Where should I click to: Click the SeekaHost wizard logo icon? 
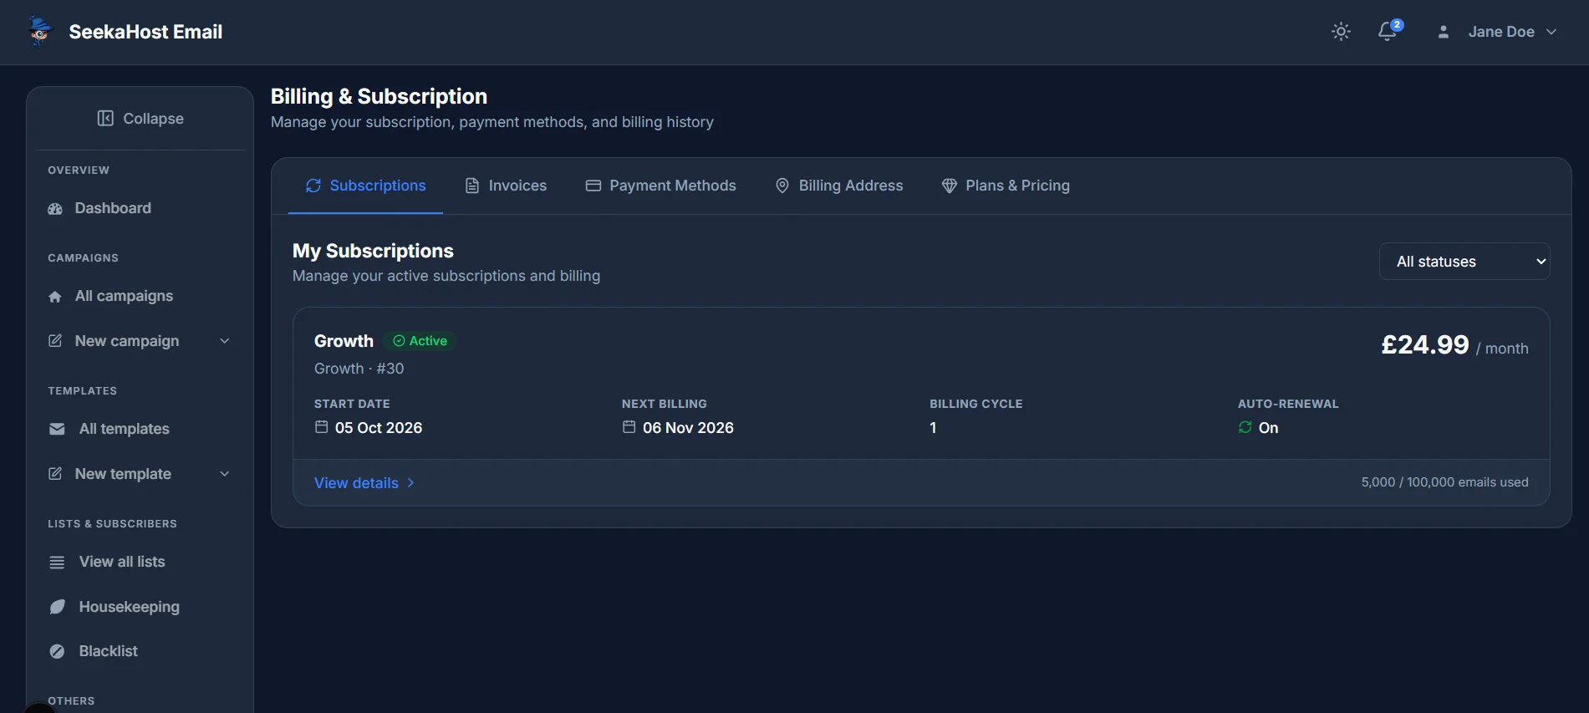(x=39, y=32)
